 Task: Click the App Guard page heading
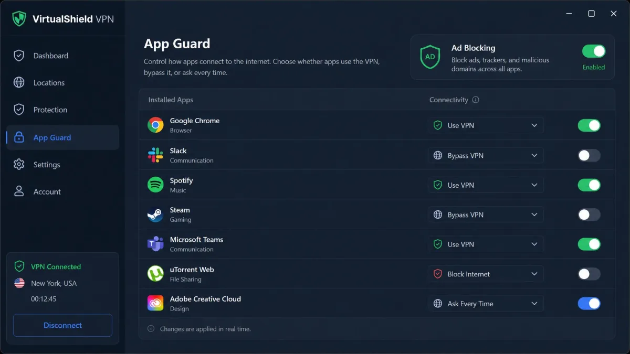(177, 44)
